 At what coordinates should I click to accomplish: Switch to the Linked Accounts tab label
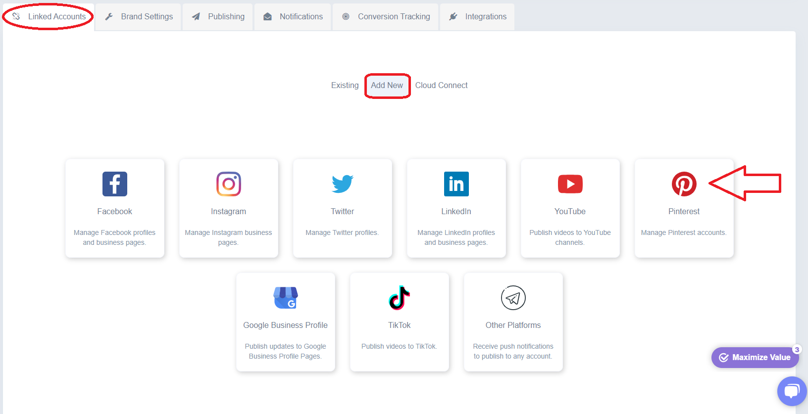coord(57,17)
